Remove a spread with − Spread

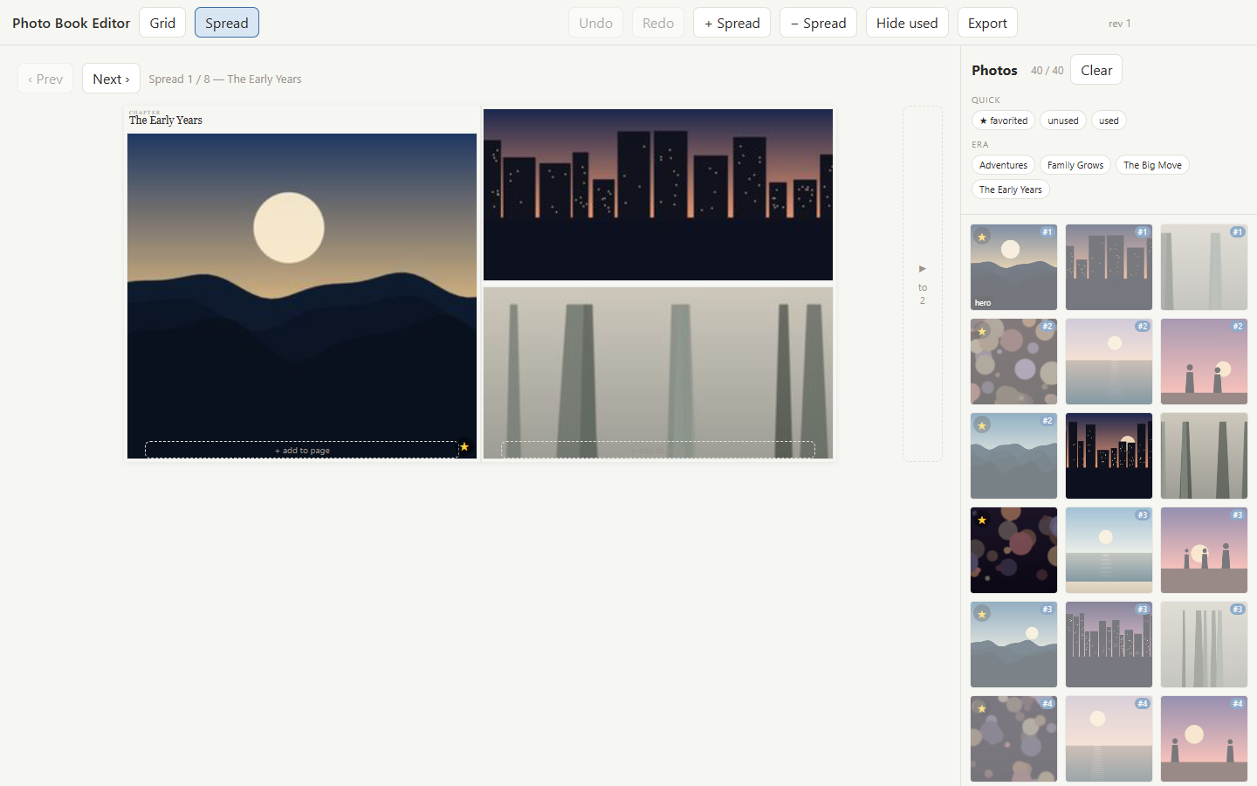click(818, 23)
